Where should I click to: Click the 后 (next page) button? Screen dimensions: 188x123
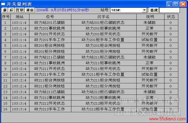pos(11,10)
